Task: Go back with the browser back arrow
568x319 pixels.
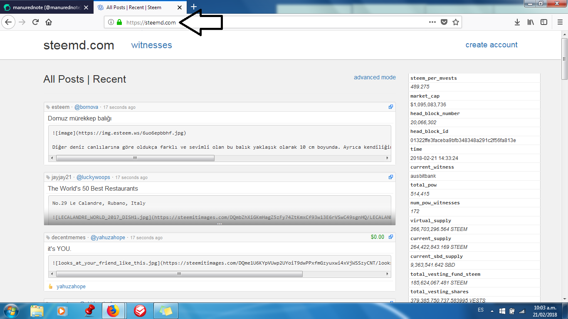Action: [x=8, y=22]
